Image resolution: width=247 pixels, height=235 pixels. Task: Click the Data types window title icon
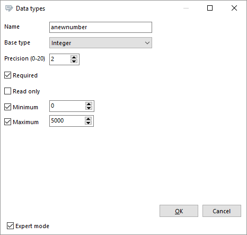pyautogui.click(x=9, y=8)
